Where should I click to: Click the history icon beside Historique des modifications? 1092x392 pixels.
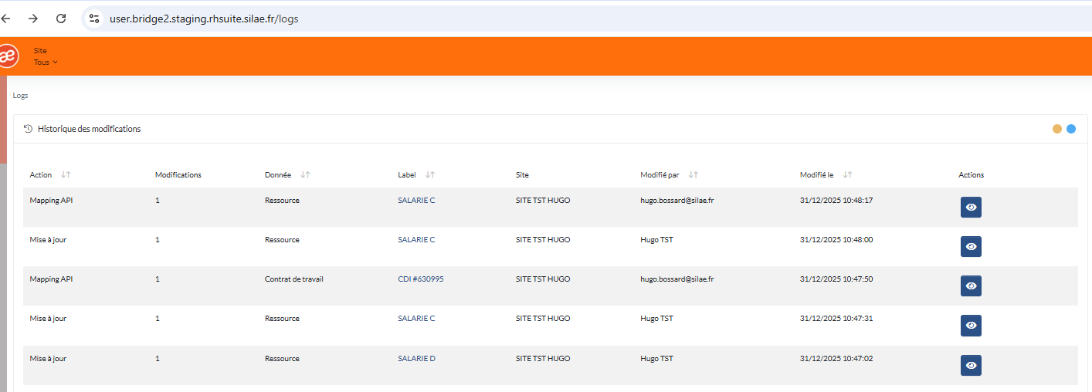[x=29, y=129]
